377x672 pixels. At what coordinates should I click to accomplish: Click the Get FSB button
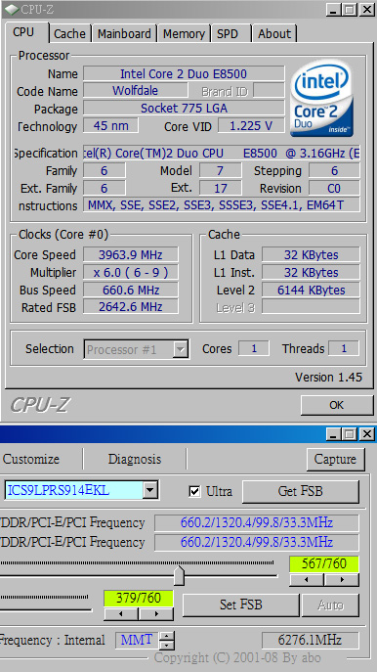(301, 491)
